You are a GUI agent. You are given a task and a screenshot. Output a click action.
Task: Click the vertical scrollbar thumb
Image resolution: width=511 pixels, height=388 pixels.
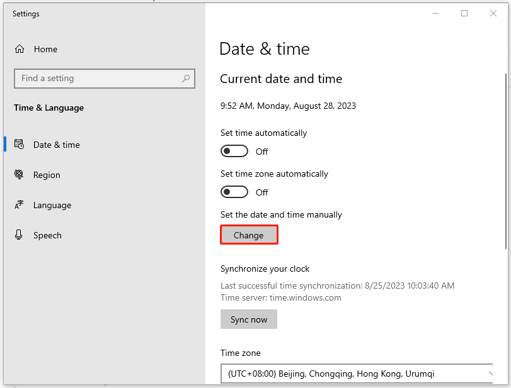[506, 160]
